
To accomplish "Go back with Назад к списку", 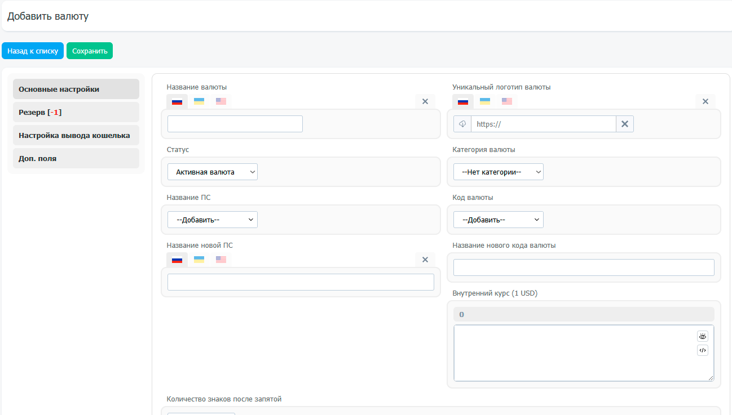I will click(33, 51).
